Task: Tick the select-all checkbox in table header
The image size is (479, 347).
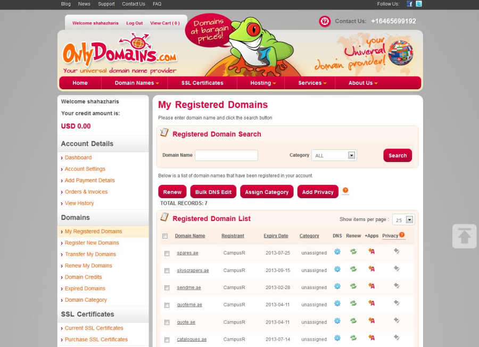Action: tap(165, 236)
